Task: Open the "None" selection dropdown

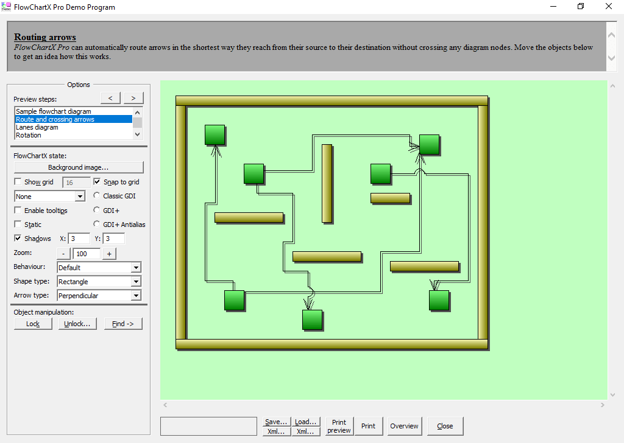Action: click(x=80, y=196)
